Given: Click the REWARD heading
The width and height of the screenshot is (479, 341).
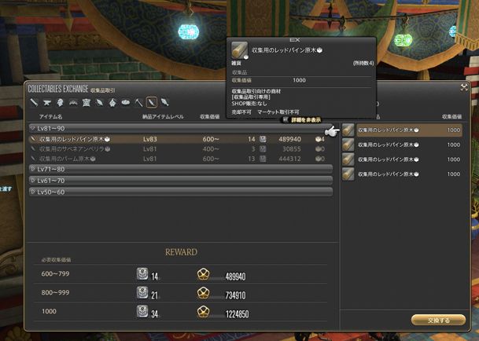Looking at the screenshot, I should click(181, 252).
